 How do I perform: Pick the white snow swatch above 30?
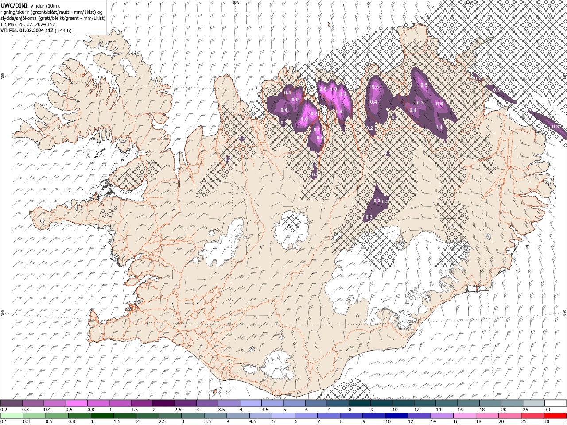coord(555,403)
